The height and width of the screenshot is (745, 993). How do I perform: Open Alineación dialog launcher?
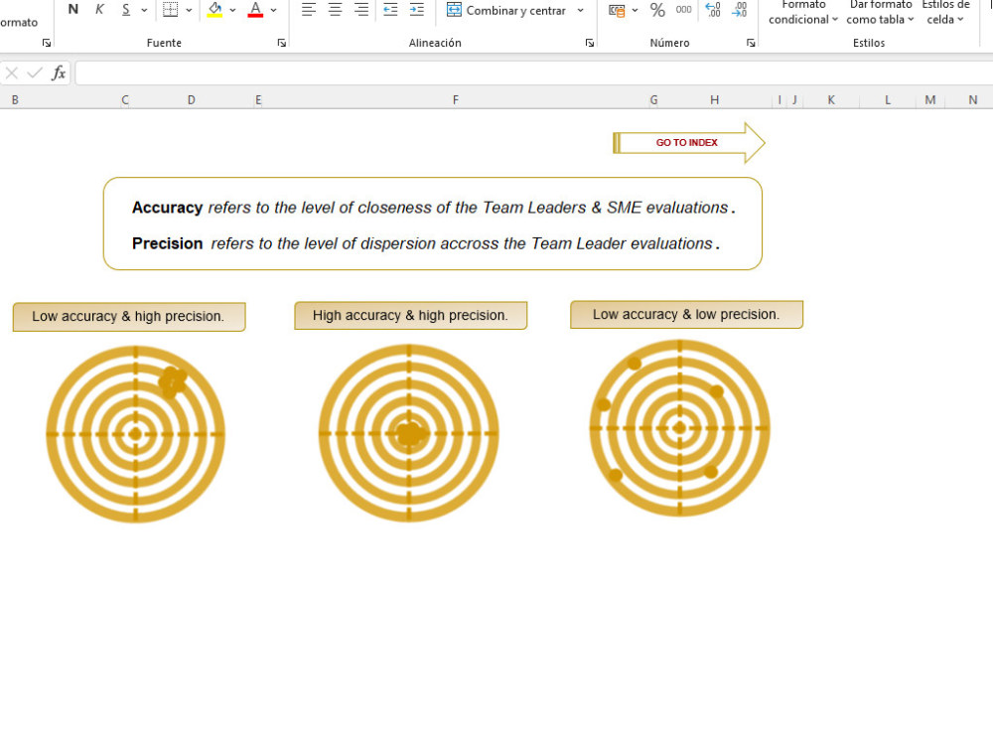(590, 43)
